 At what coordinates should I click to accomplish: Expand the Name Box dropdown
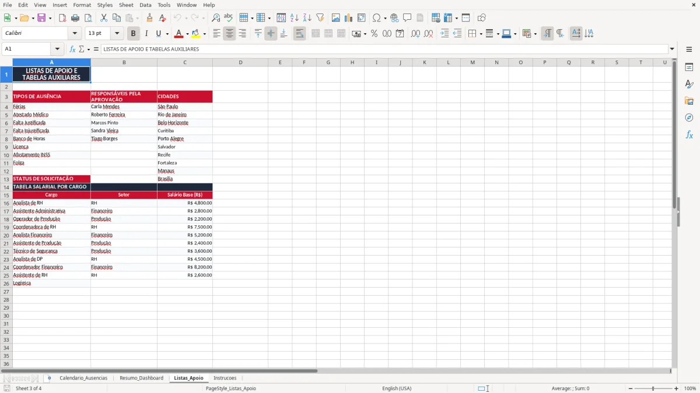point(57,49)
